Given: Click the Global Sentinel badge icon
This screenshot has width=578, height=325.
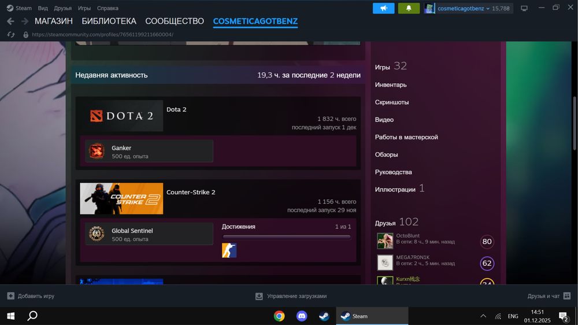Looking at the screenshot, I should pyautogui.click(x=97, y=234).
